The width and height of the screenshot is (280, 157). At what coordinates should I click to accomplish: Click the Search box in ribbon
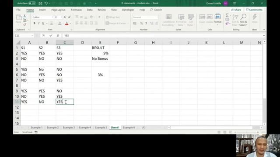(x=156, y=10)
